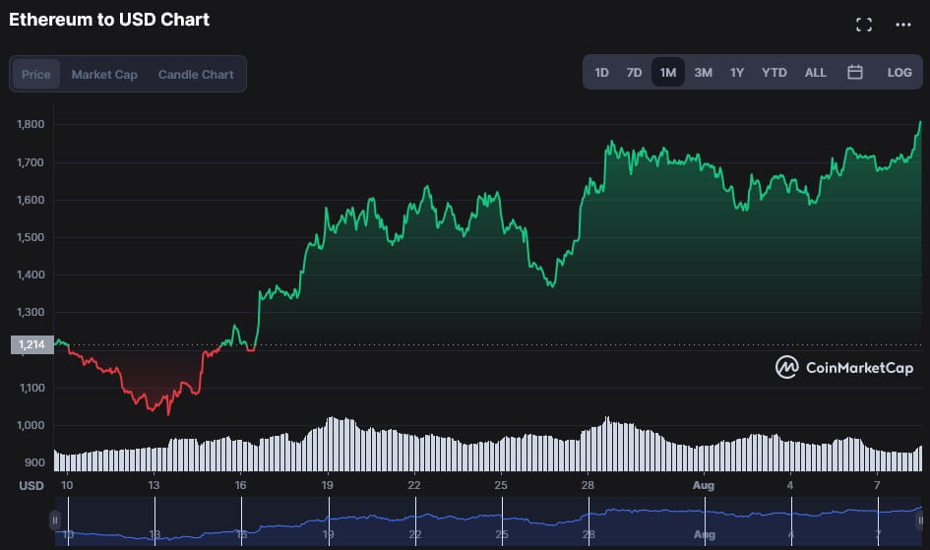Select the 3M time range

pos(703,72)
